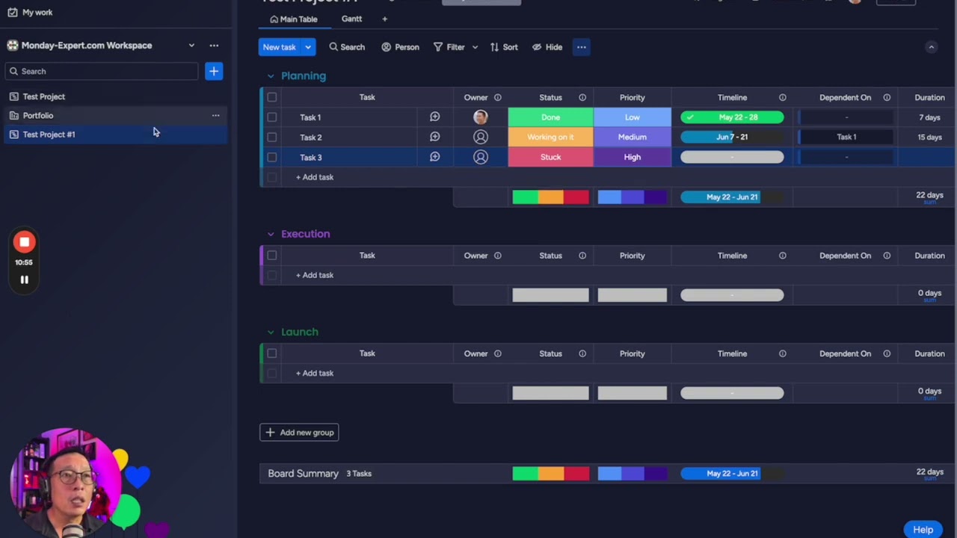Click Planning summary status color bar
This screenshot has height=538, width=957.
(x=550, y=197)
